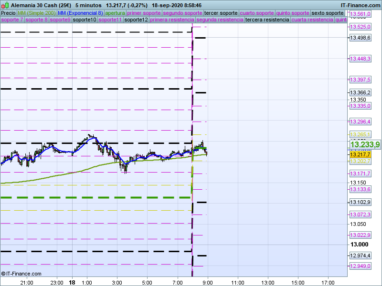Select the orange 13.217,7 current price tag
382x286 pixels.
[360, 154]
